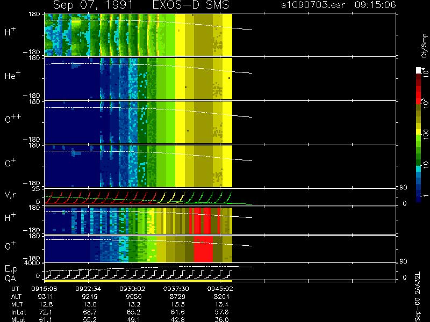
Task: Click the ALT value "8729"
Action: point(178,297)
